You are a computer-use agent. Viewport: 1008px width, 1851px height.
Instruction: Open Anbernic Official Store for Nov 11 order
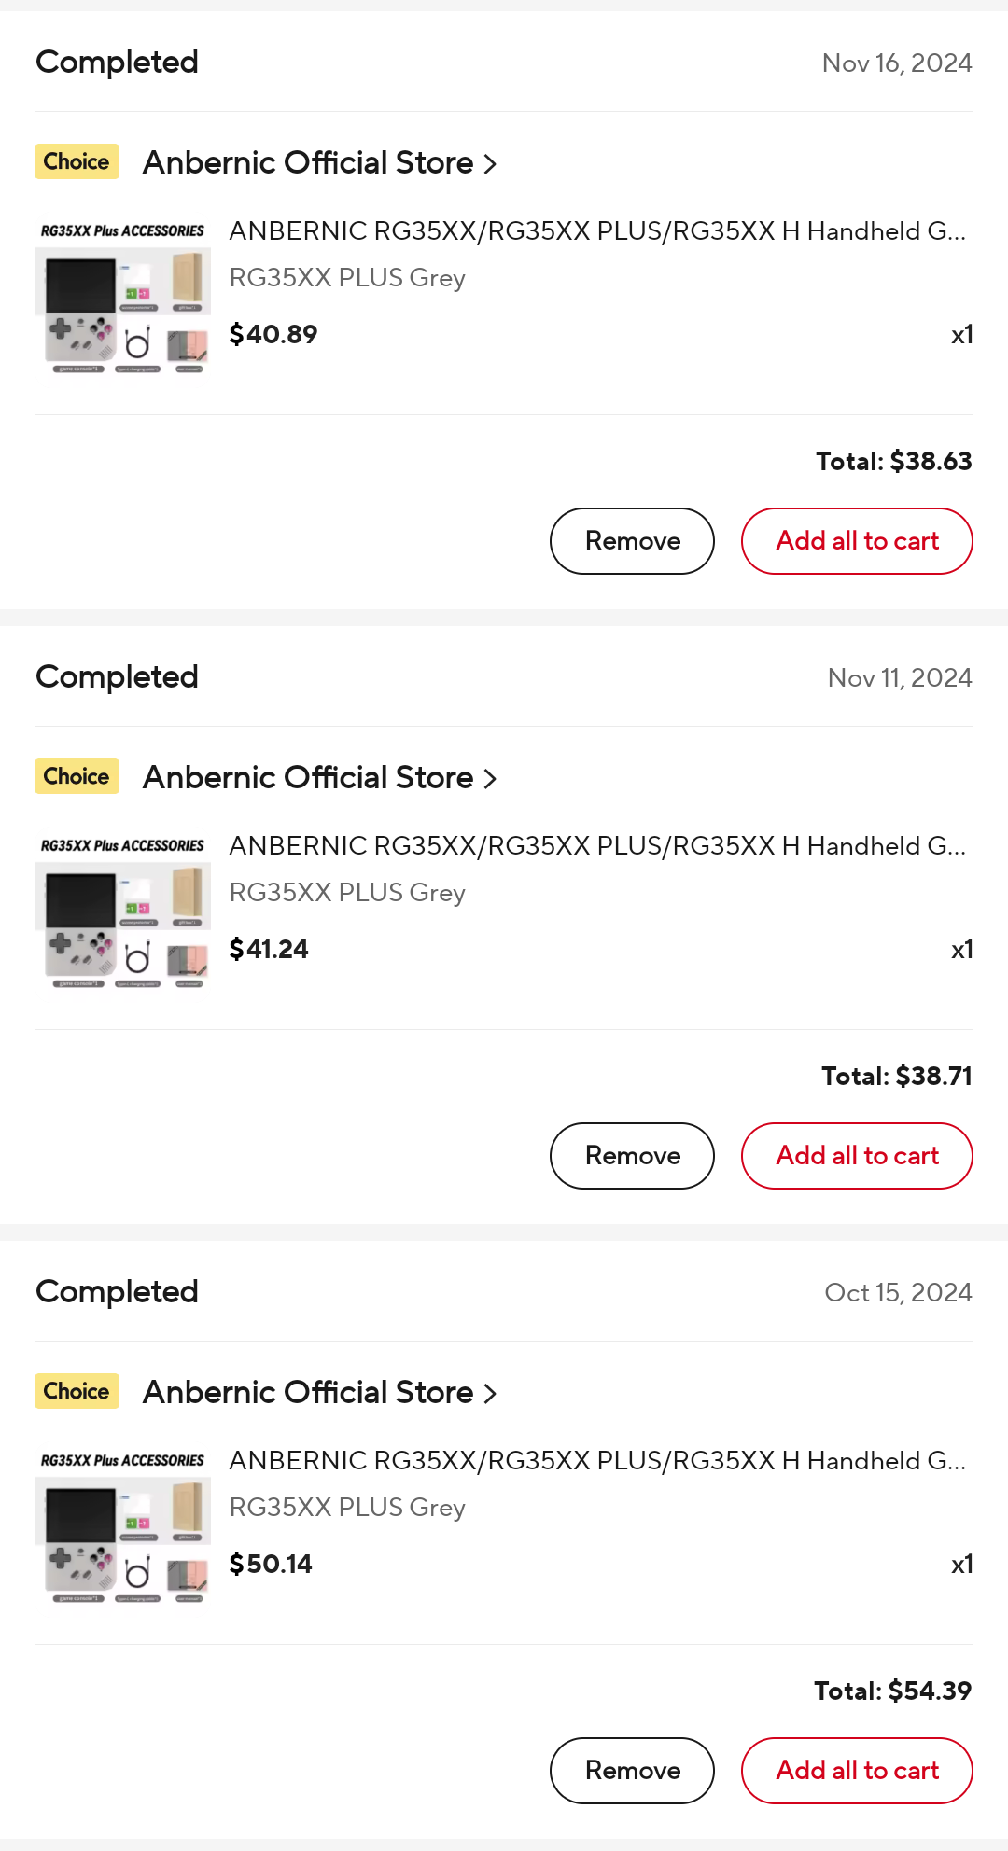point(308,777)
